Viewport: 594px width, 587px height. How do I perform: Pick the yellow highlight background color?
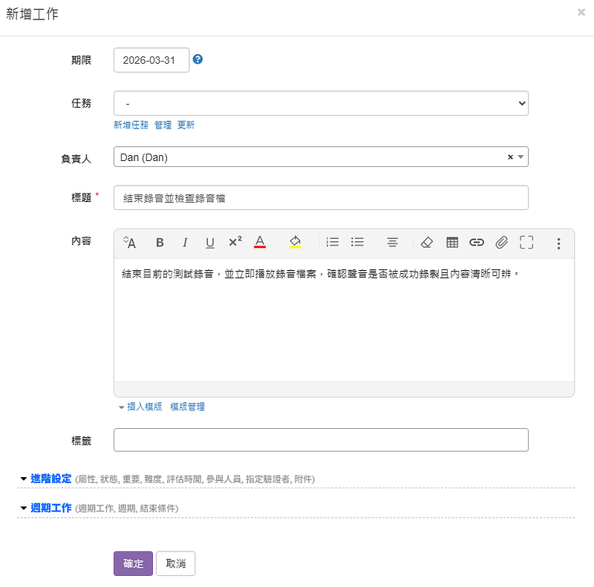295,243
